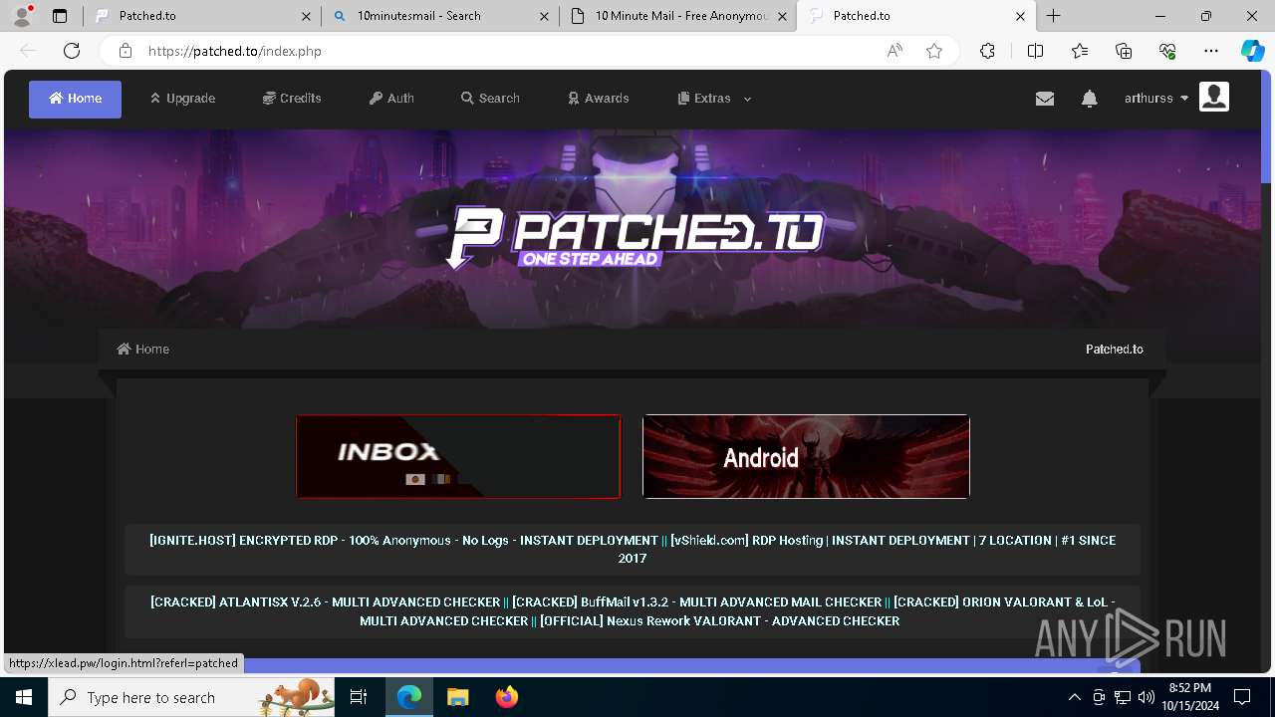
Task: Open Browser essentials heart icon
Action: pos(1167,51)
